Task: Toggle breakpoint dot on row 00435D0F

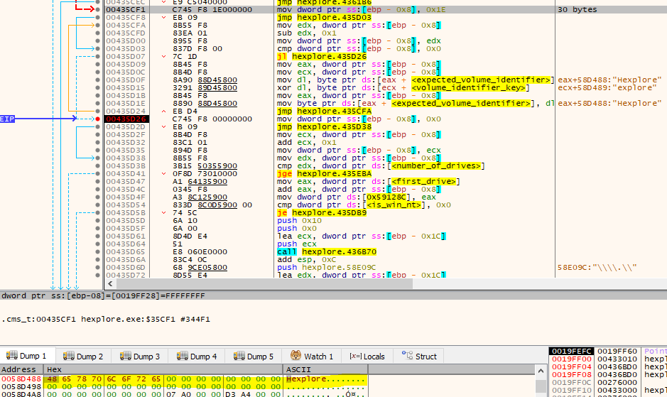Action: [98, 80]
